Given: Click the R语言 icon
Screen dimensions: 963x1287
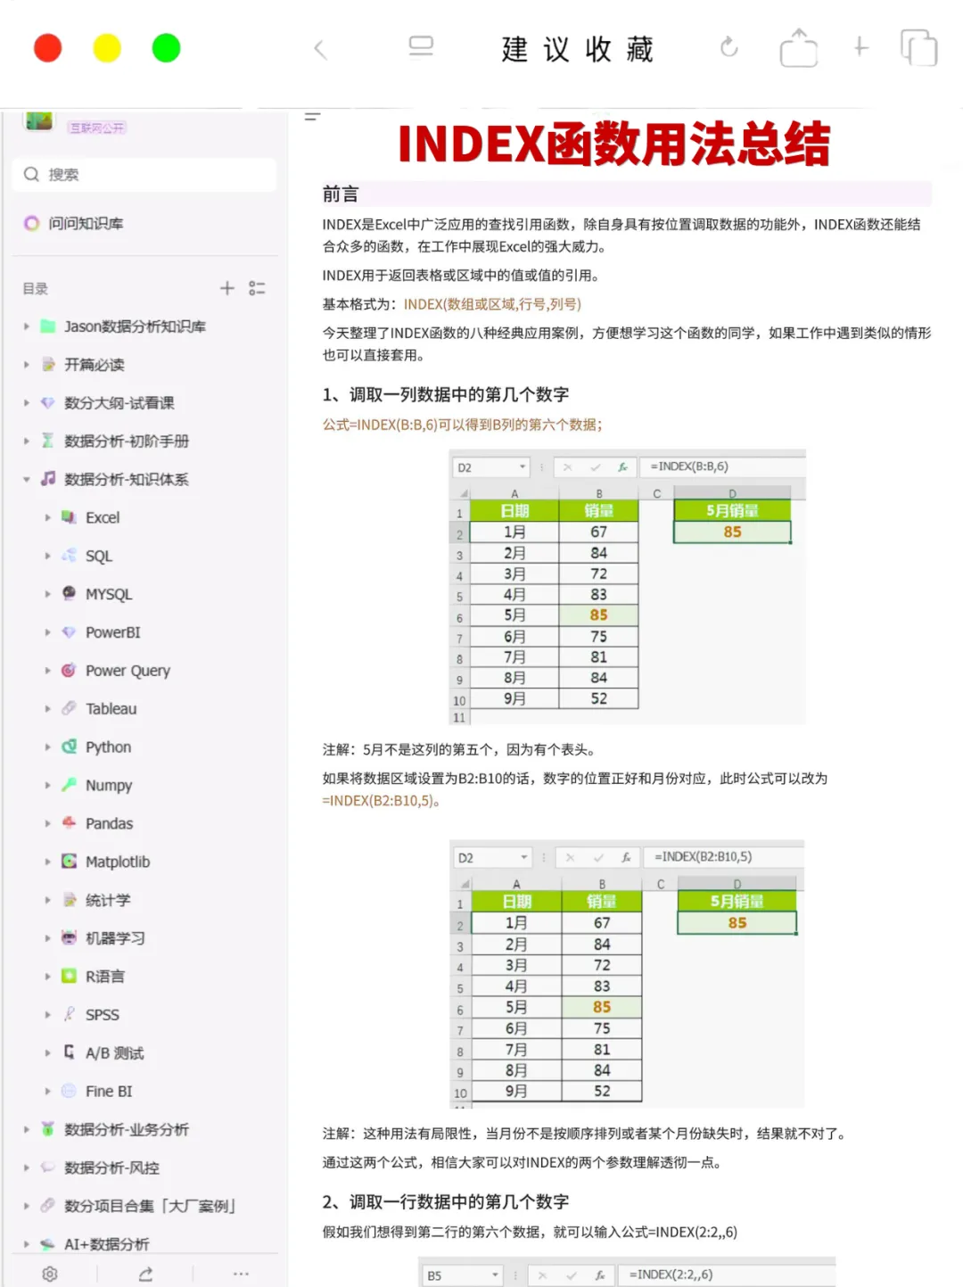Looking at the screenshot, I should [x=69, y=976].
